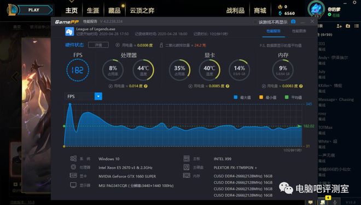361x205 pixels.
Task: Click the summoner profile avatar icon
Action: point(316,9)
